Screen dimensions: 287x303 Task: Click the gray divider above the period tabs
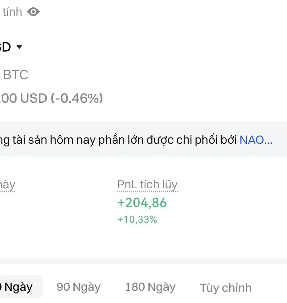pos(143,261)
